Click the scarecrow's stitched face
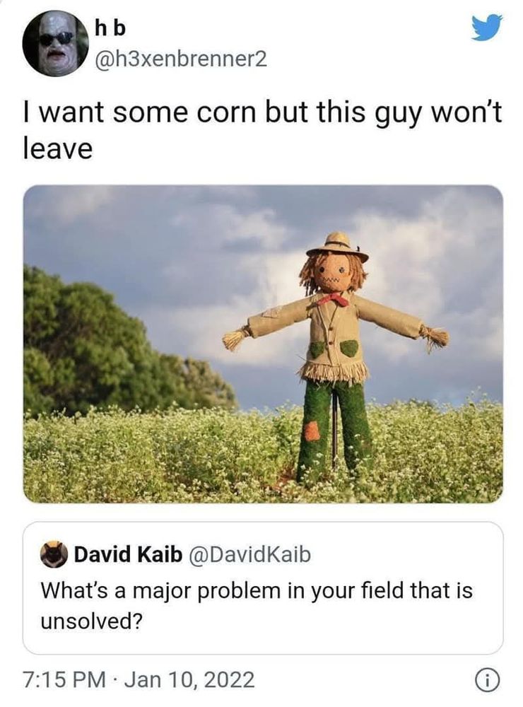523x707 pixels. click(x=334, y=273)
